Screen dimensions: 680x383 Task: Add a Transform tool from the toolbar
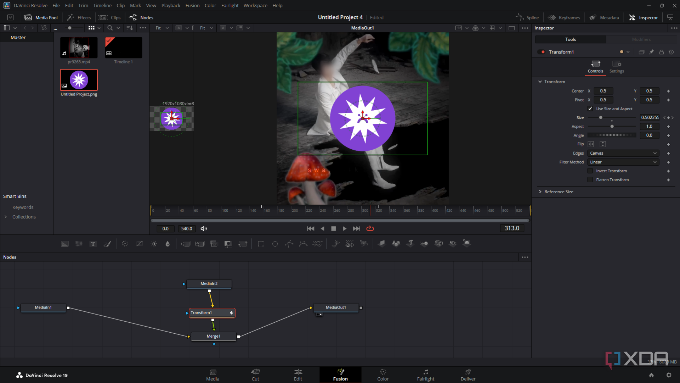pyautogui.click(x=243, y=244)
